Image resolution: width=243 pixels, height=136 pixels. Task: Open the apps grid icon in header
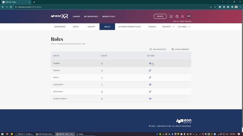pos(171,17)
